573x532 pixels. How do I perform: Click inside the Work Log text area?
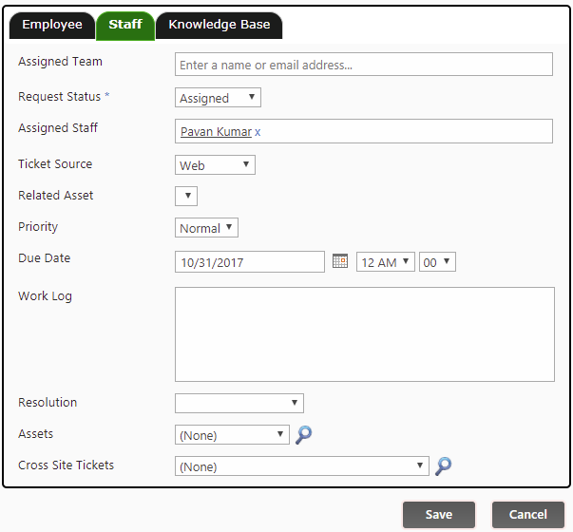tap(365, 334)
